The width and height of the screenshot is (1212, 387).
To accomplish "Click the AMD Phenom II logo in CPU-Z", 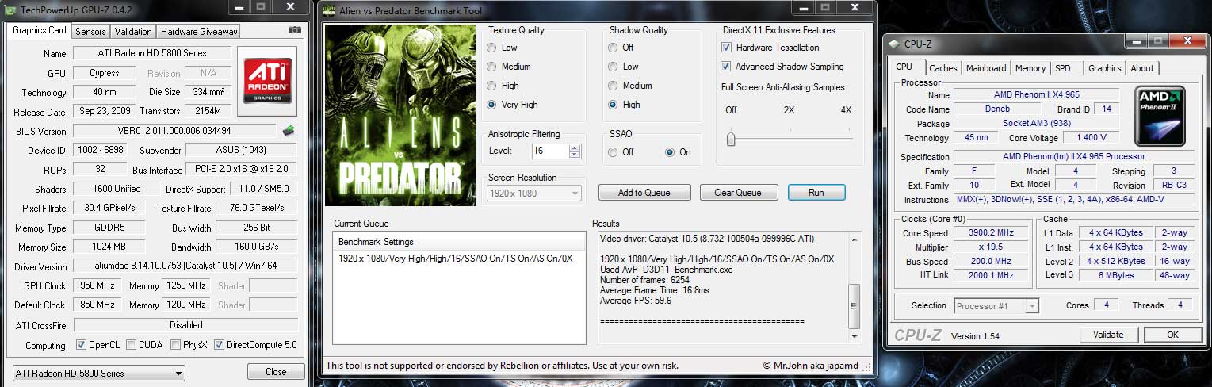I will [x=1160, y=116].
